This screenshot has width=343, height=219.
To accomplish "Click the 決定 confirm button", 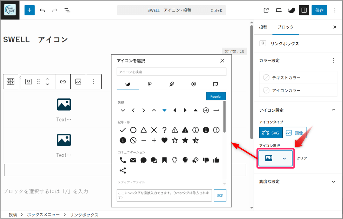I will (x=220, y=195).
